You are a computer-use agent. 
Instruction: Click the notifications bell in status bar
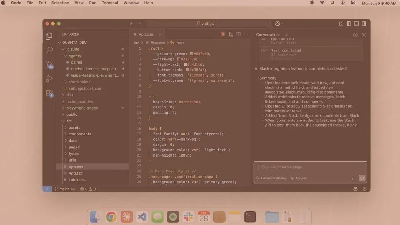click(364, 189)
